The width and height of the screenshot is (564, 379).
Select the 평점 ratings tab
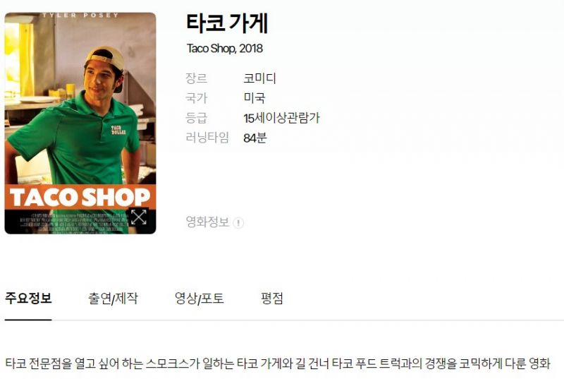tap(272, 299)
